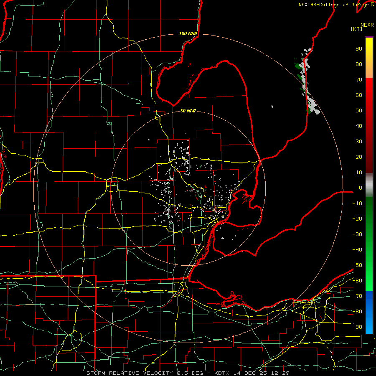Click the -90 tick label on velocity scale
376x376 pixels.
tap(357, 327)
